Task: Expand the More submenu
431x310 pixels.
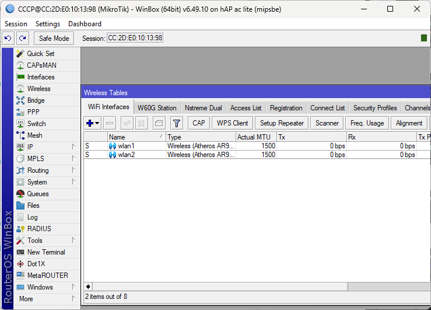Action: [47, 299]
